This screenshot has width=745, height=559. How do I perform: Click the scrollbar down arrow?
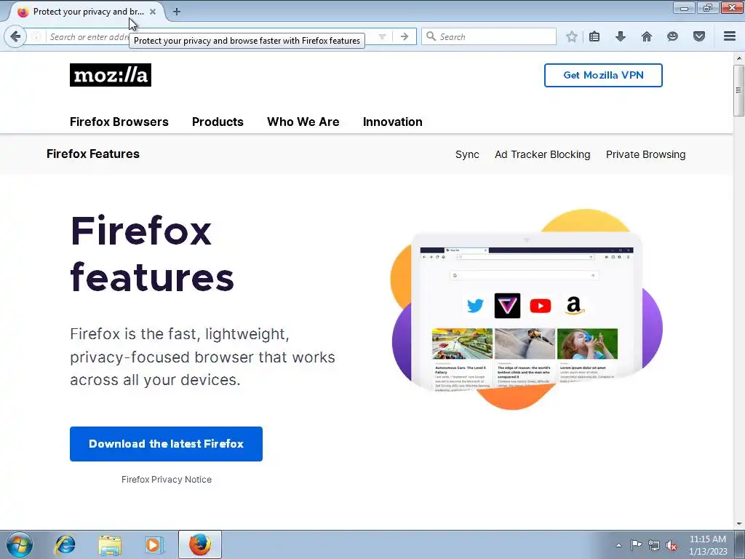pyautogui.click(x=738, y=524)
